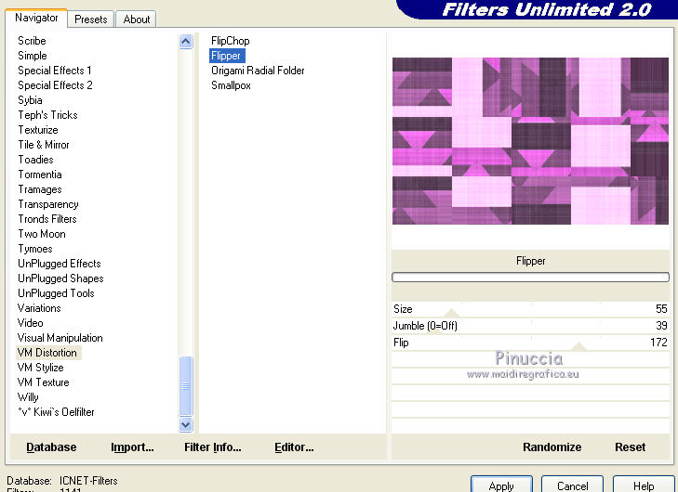Select Special Effects 1 category
The width and height of the screenshot is (678, 492).
coord(55,71)
